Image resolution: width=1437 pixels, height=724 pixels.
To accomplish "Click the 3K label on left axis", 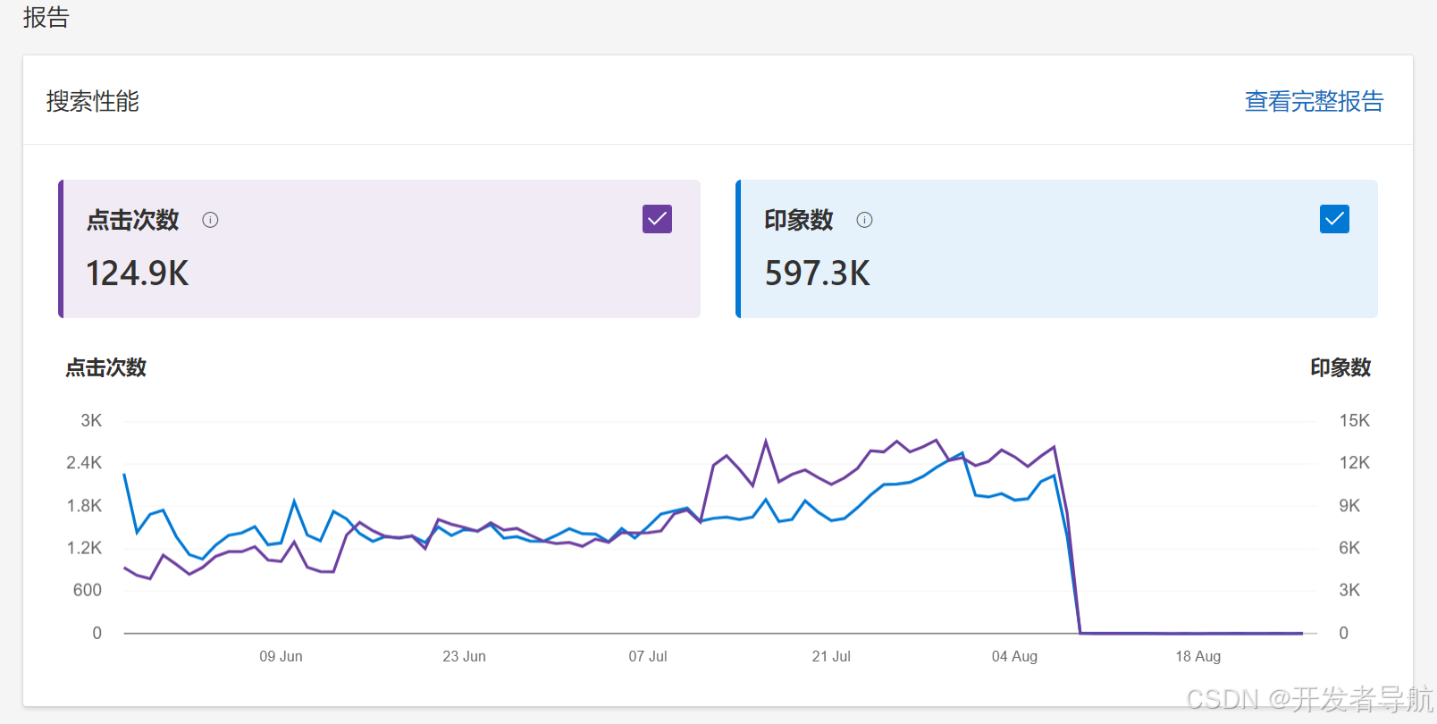I will (x=91, y=420).
